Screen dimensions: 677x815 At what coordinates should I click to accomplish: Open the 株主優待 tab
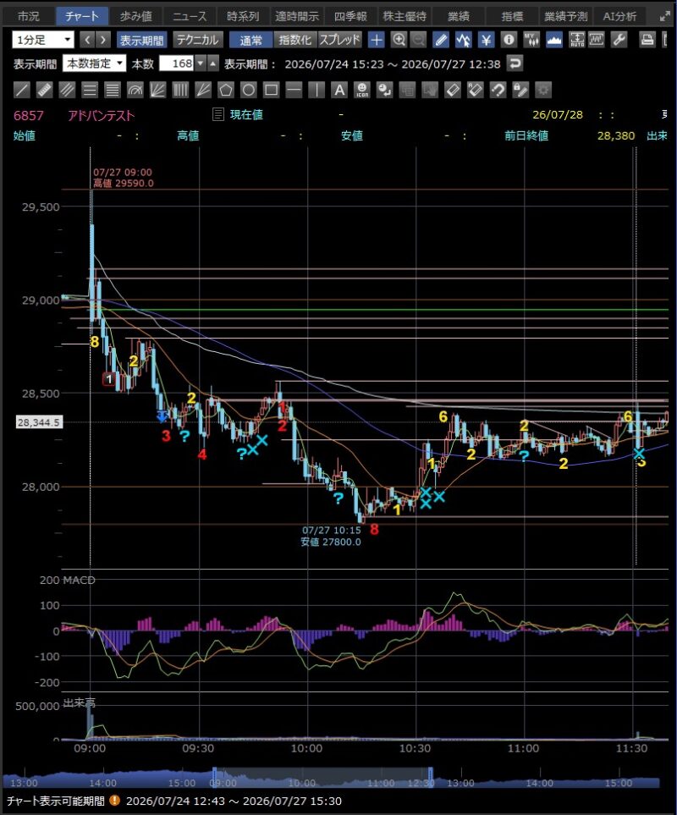[405, 17]
